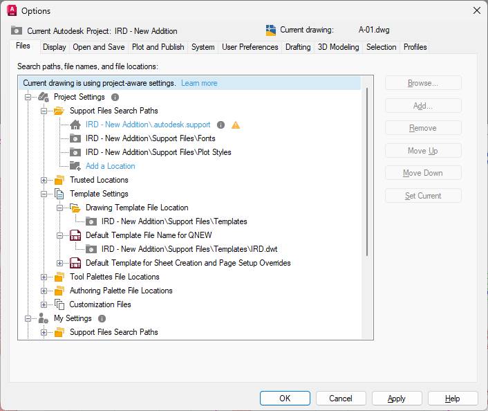Click the Current Autodesk Project folder icon
This screenshot has height=411, width=488.
point(17,30)
